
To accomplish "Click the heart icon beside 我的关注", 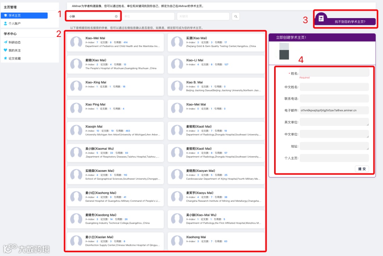I will [x=5, y=50].
